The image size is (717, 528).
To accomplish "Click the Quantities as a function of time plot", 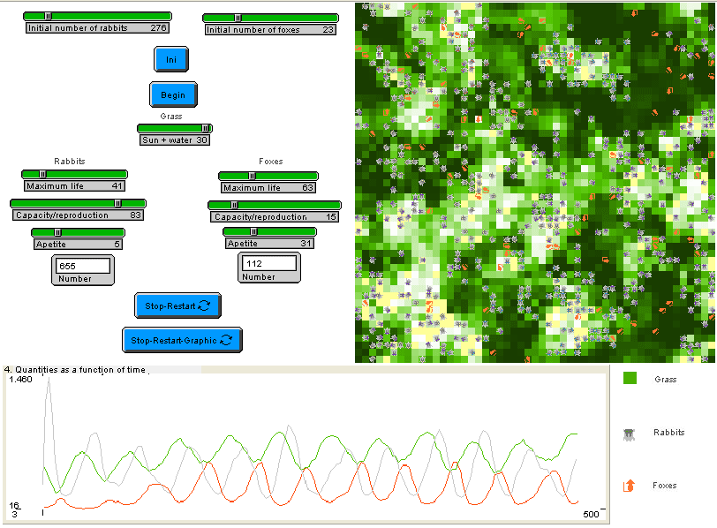I will coord(309,441).
